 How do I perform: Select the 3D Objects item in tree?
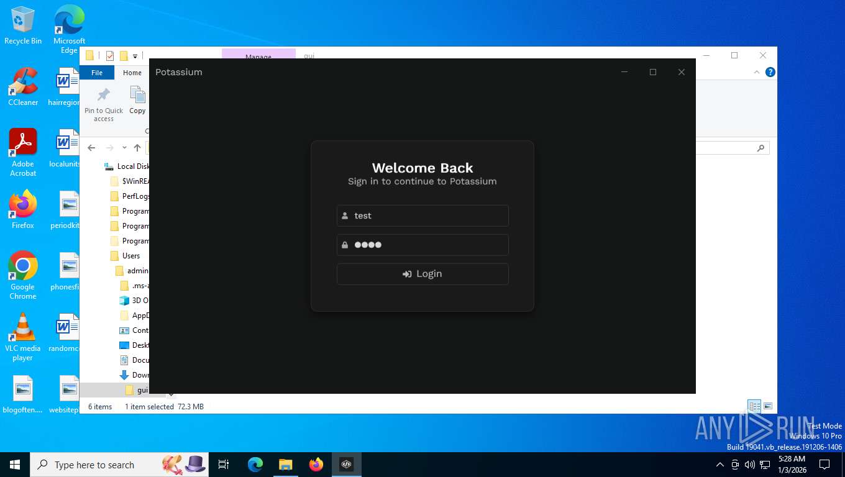coord(134,301)
